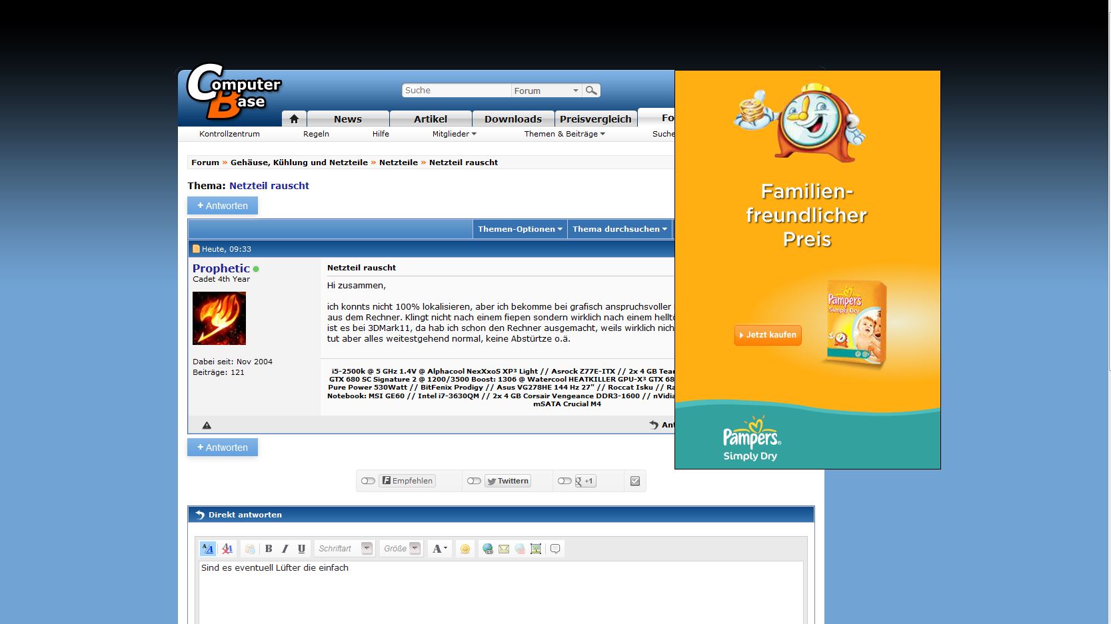Expand the Mitglieder menu
This screenshot has width=1111, height=624.
point(455,134)
